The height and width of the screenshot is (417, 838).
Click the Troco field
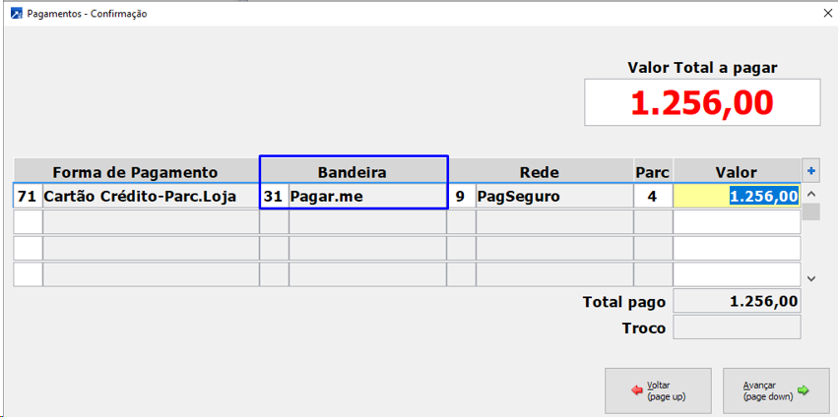tap(737, 328)
